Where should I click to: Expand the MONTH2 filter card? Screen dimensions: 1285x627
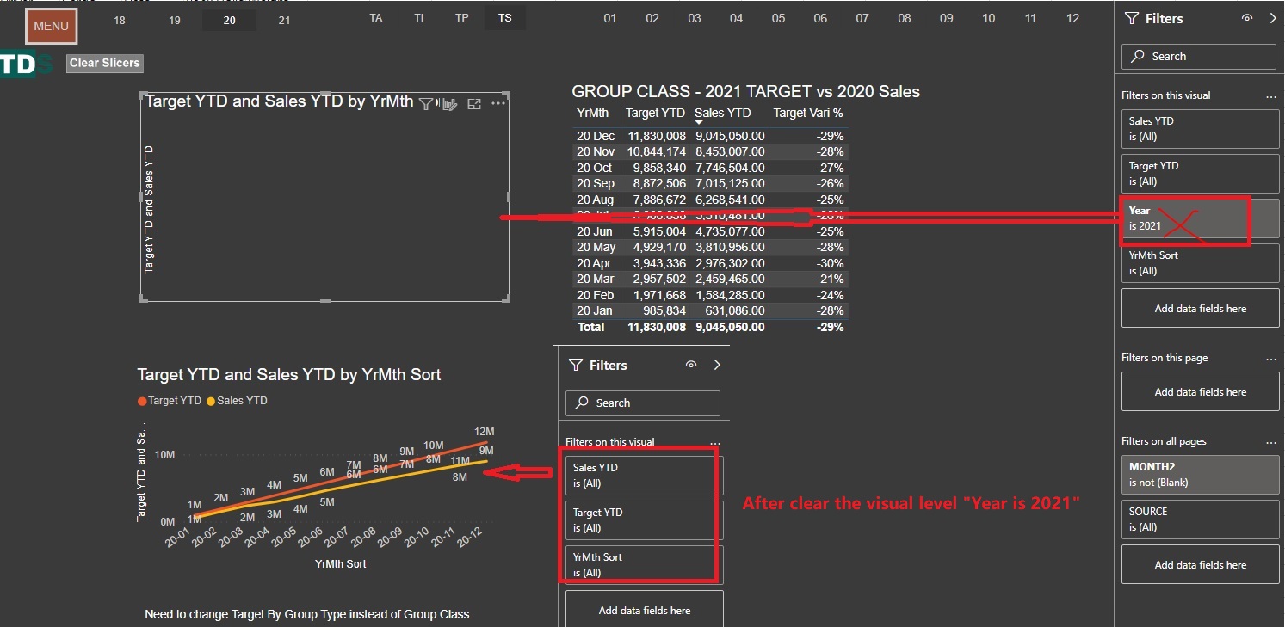(x=1201, y=474)
